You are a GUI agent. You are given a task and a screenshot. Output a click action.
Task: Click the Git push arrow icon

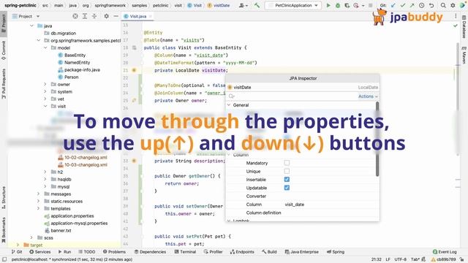(412, 5)
